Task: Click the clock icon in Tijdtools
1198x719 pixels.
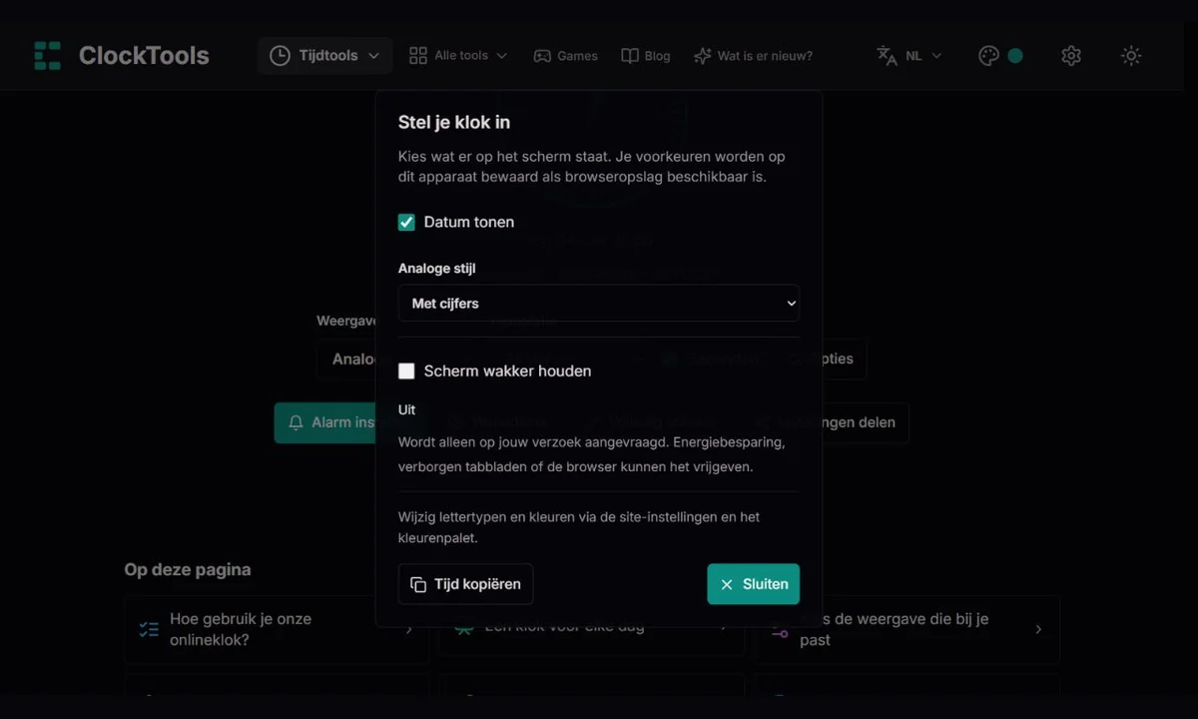Action: (281, 55)
